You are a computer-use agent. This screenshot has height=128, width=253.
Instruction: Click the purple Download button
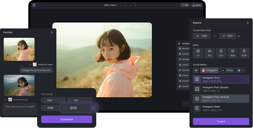67,119
